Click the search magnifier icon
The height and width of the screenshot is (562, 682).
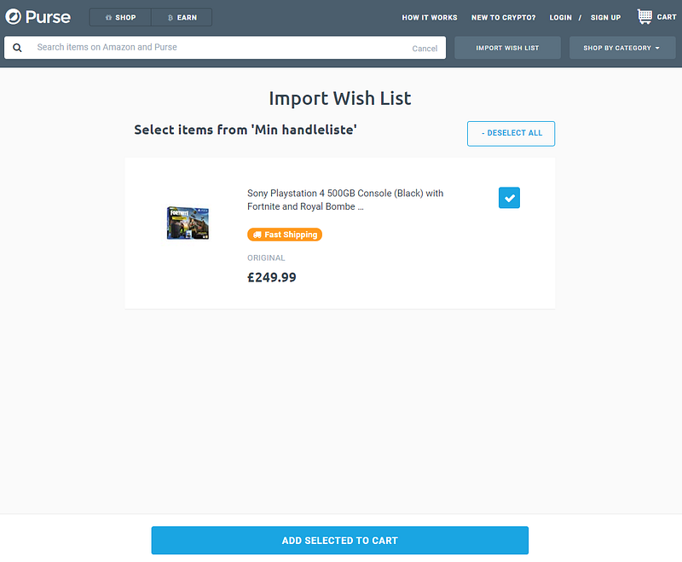point(17,48)
